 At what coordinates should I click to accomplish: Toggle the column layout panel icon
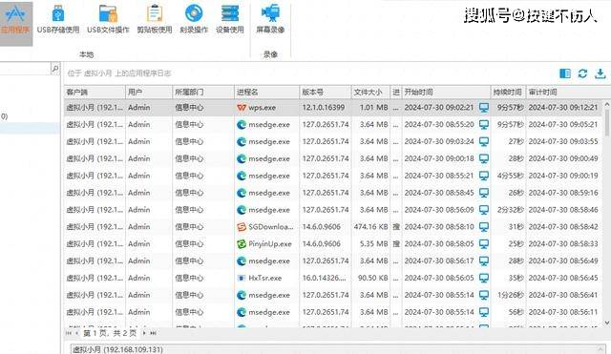pos(565,73)
